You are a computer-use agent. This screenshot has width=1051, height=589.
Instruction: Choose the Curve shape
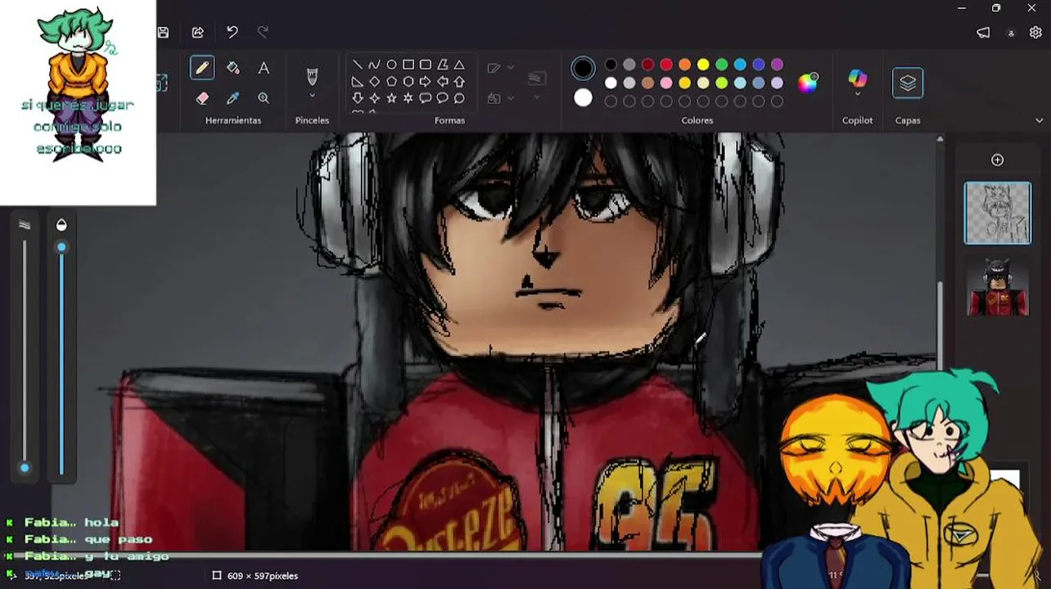(x=374, y=65)
